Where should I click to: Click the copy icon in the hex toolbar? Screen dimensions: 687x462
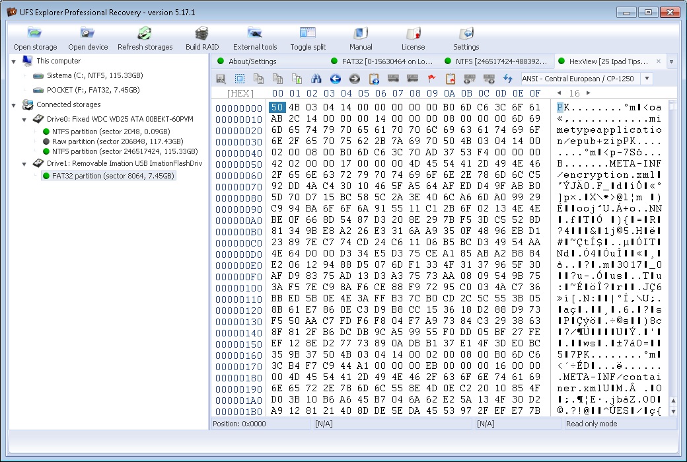coord(258,79)
